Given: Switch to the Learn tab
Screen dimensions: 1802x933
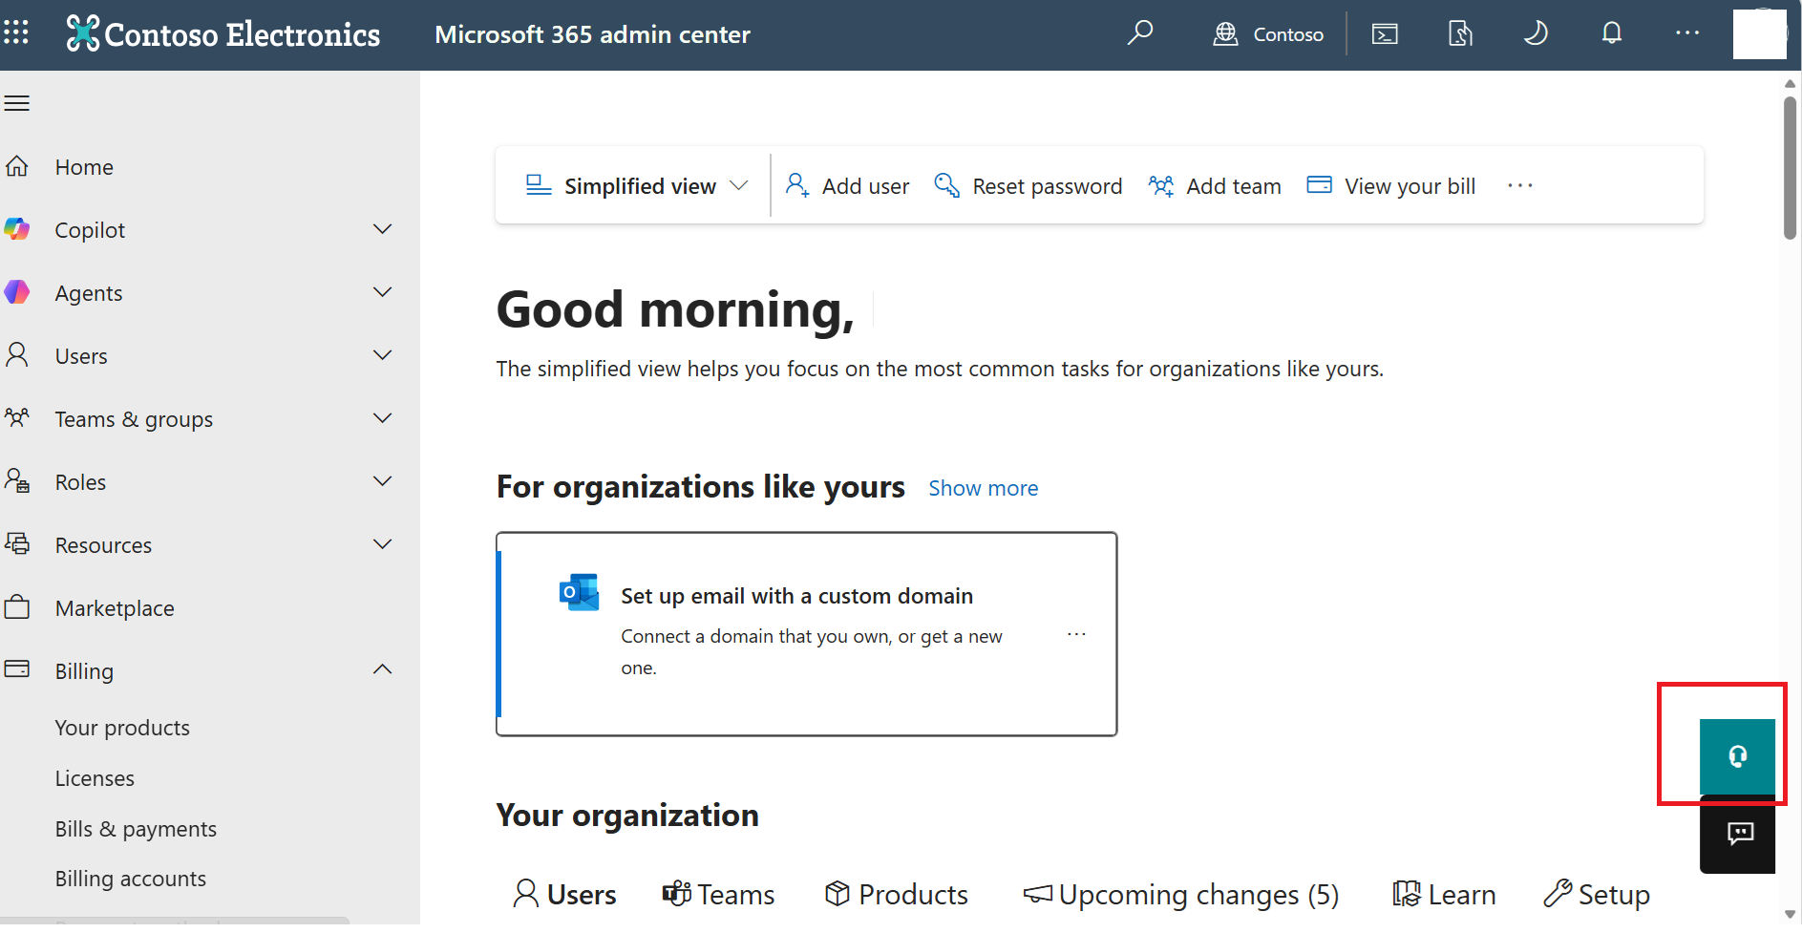Looking at the screenshot, I should click(1444, 894).
